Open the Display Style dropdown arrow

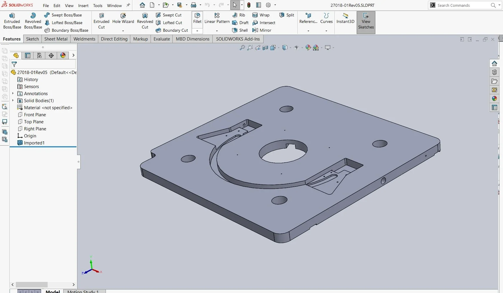[290, 48]
